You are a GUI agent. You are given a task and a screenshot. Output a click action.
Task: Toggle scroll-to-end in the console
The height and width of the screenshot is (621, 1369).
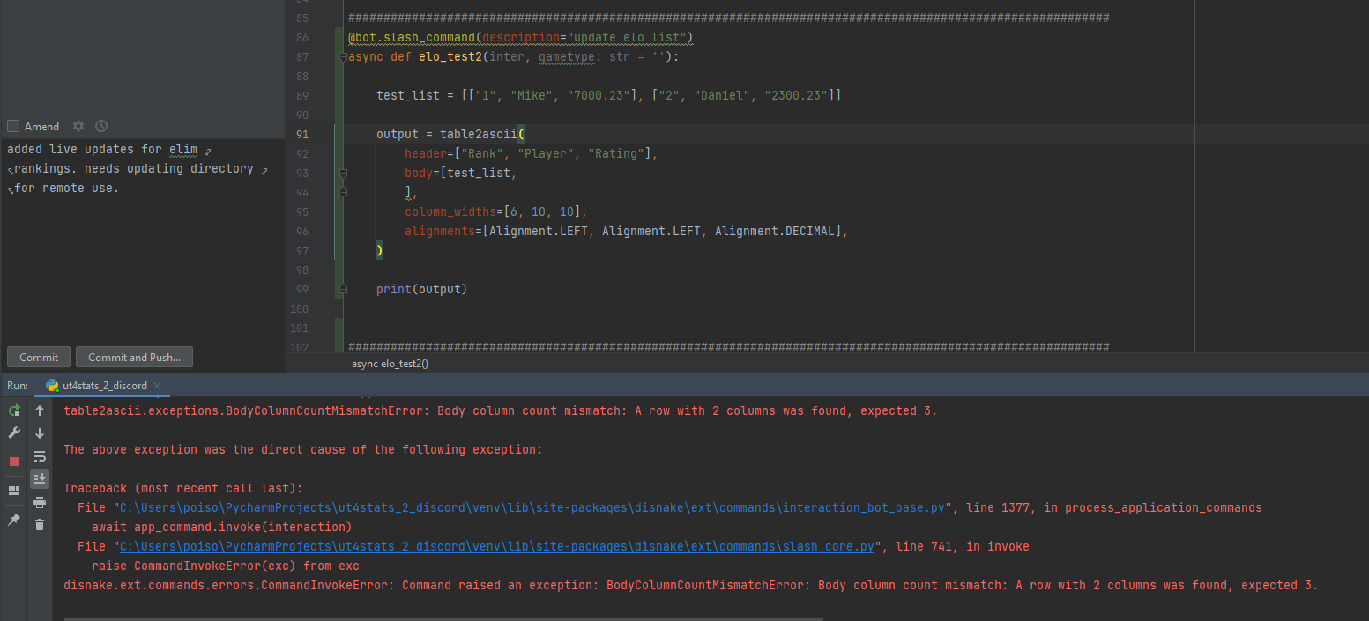coord(39,478)
